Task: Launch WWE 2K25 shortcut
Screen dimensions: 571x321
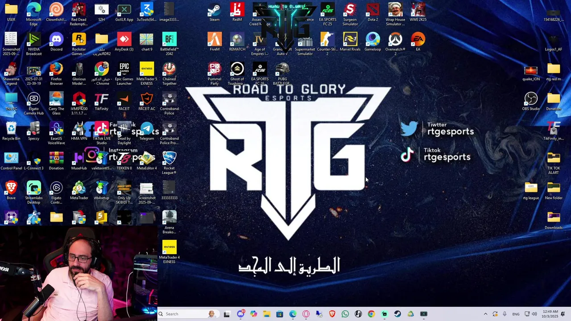Action: click(x=418, y=12)
